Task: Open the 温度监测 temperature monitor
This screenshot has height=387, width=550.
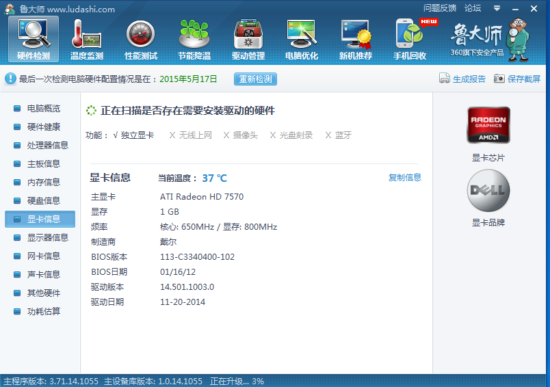Action: [87, 40]
